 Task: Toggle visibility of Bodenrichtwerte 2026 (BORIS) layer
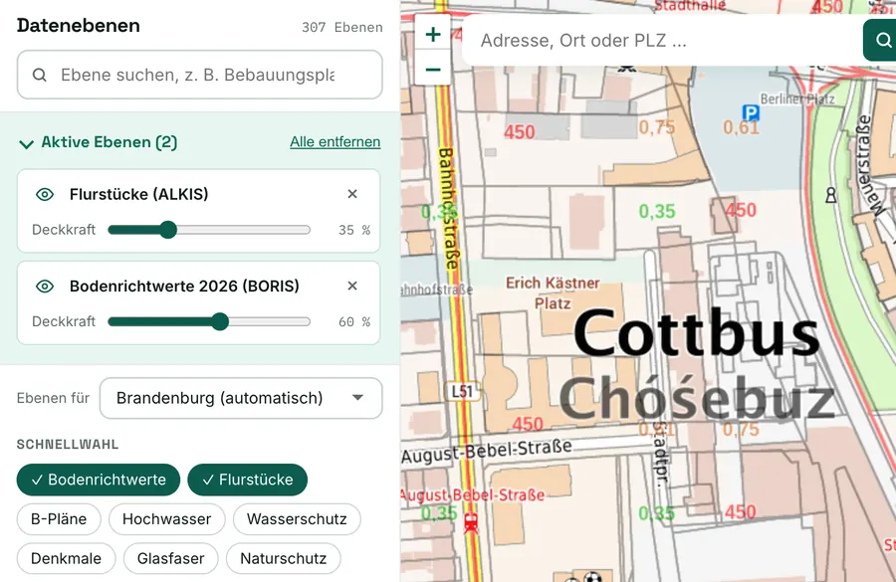pos(45,287)
